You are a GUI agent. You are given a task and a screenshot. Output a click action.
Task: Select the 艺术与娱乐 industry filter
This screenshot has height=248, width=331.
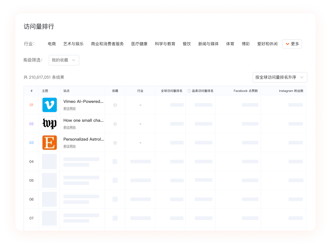coord(73,44)
